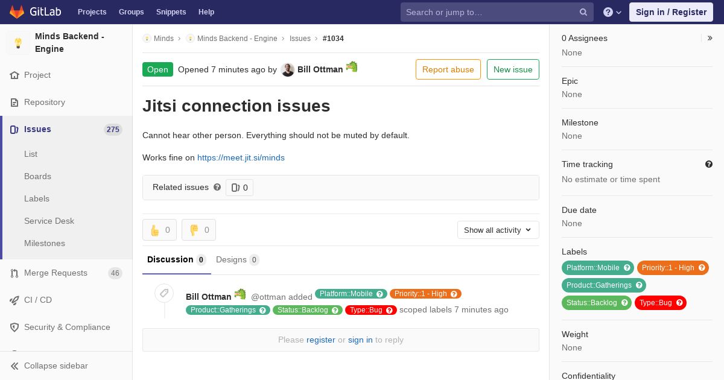The width and height of the screenshot is (724, 380).
Task: Open the Boards sidebar item
Action: point(37,177)
